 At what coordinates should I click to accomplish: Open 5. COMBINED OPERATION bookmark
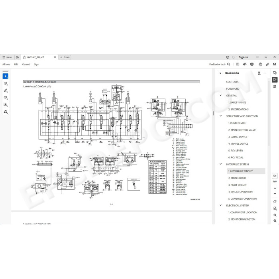(x=242, y=198)
